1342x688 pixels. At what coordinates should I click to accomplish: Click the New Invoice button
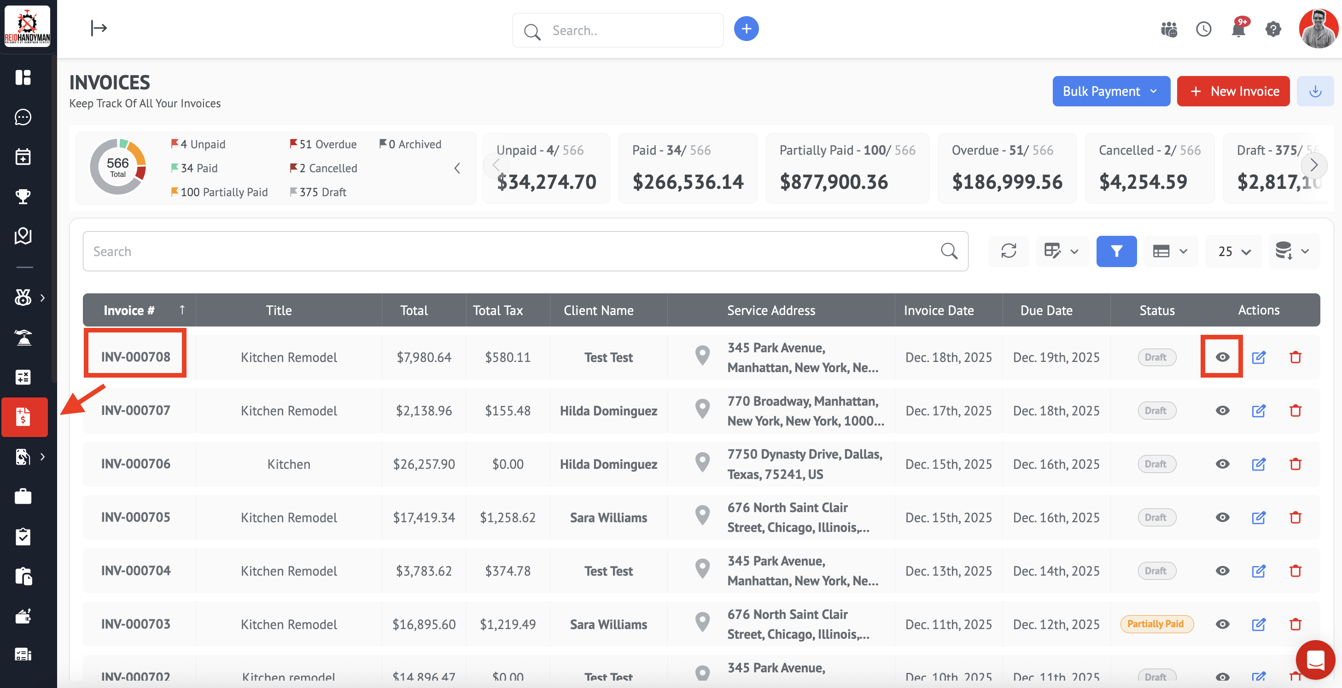point(1232,91)
